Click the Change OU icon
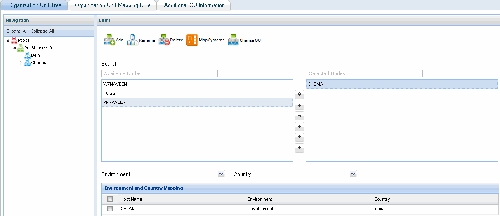This screenshot has height=216, width=500. coord(233,40)
